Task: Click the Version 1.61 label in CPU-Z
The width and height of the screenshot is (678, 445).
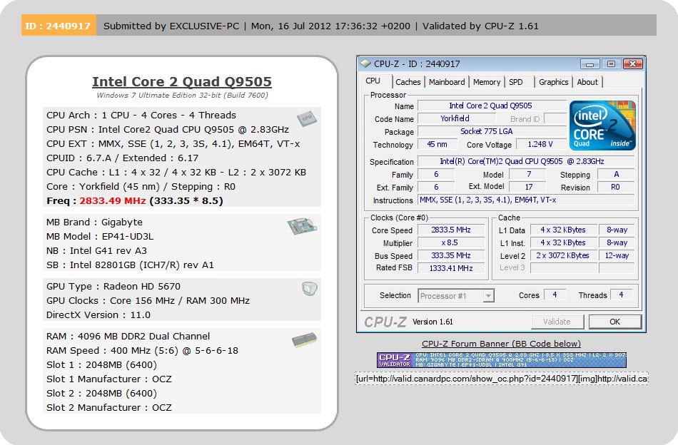Action: point(432,322)
